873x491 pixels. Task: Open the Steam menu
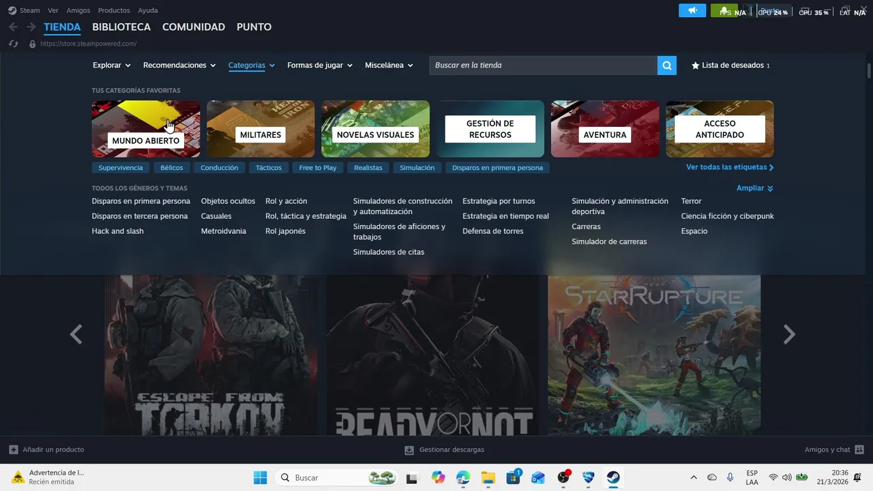[x=30, y=10]
